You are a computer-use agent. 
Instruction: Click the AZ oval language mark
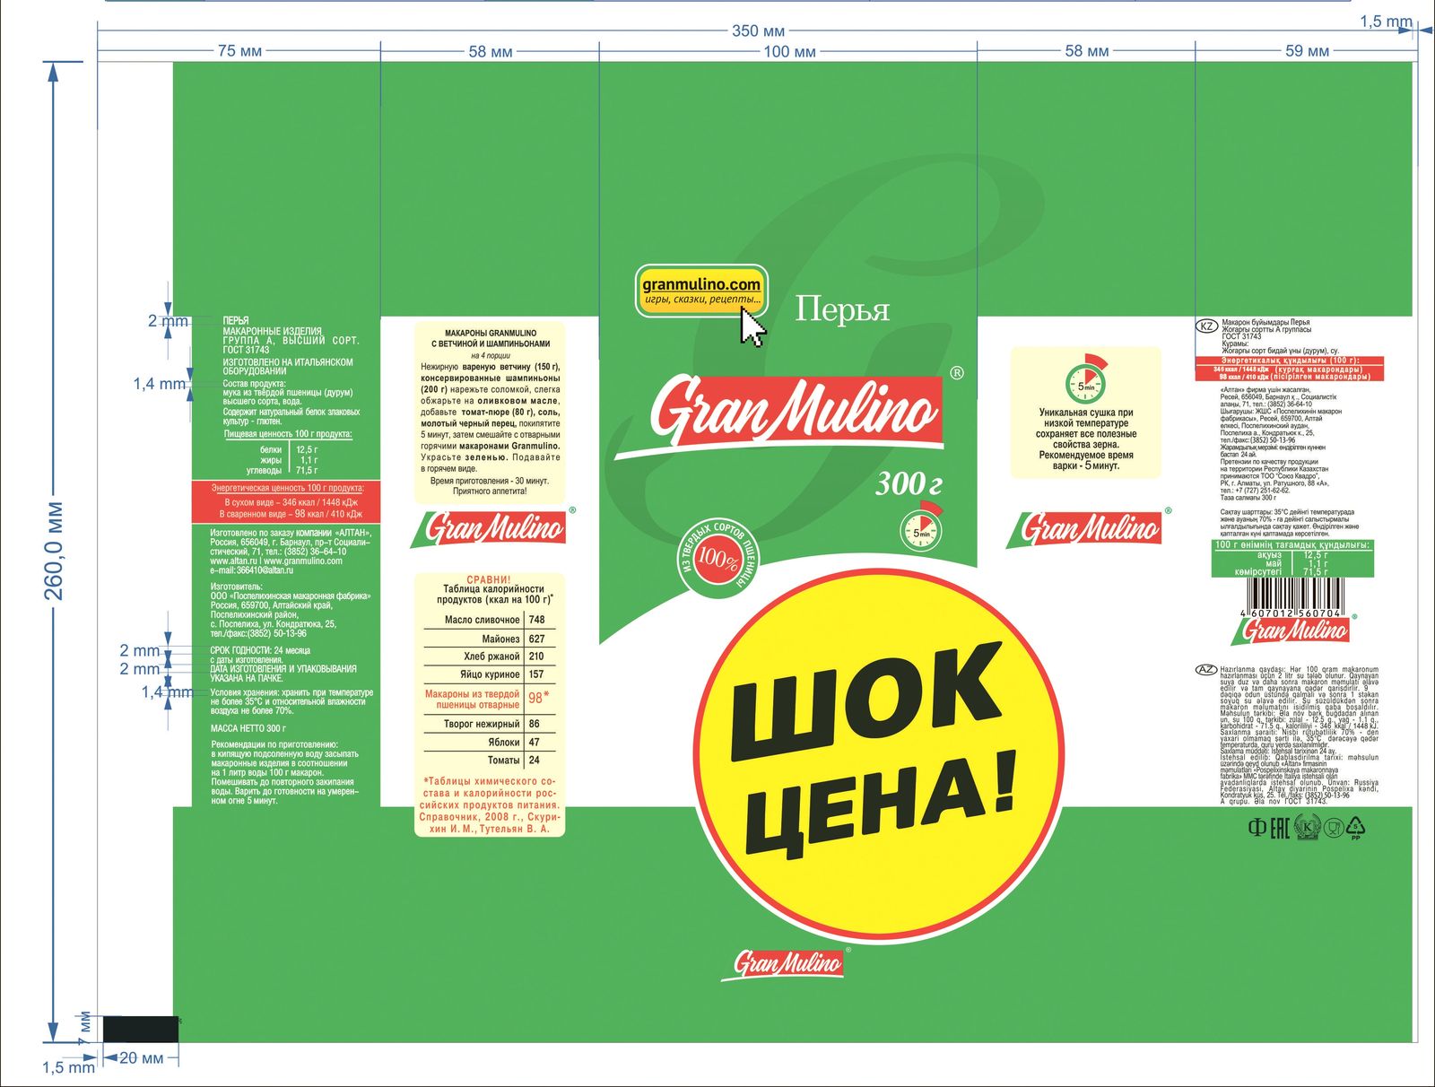(1207, 670)
